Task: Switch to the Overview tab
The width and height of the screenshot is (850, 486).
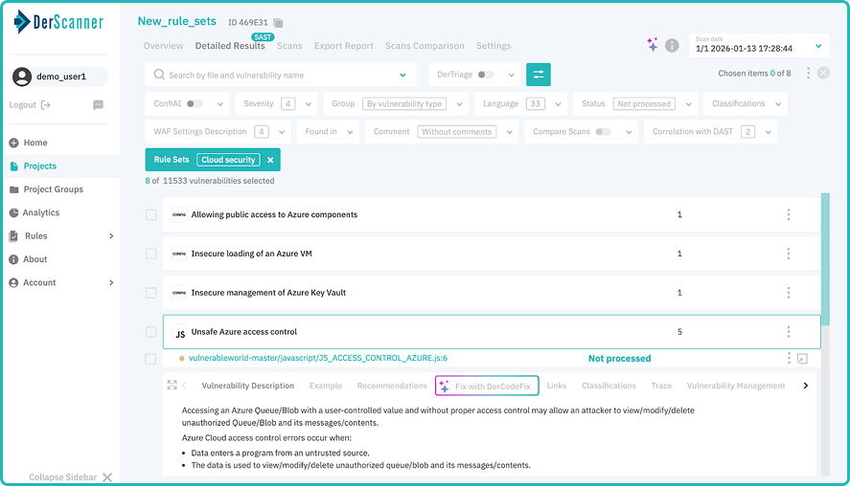Action: coord(163,46)
